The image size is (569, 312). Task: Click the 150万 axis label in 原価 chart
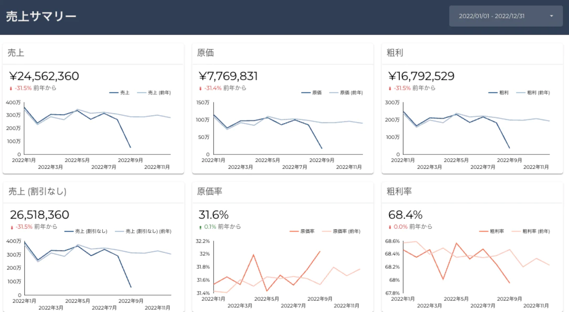203,103
